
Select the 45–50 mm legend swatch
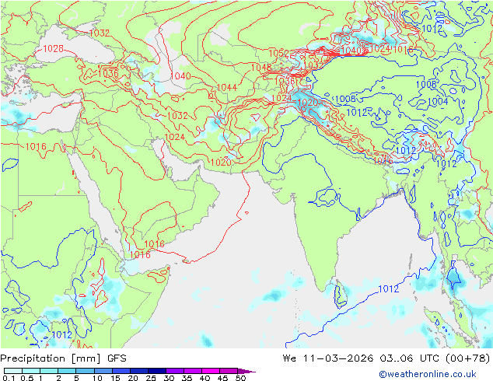point(229,371)
